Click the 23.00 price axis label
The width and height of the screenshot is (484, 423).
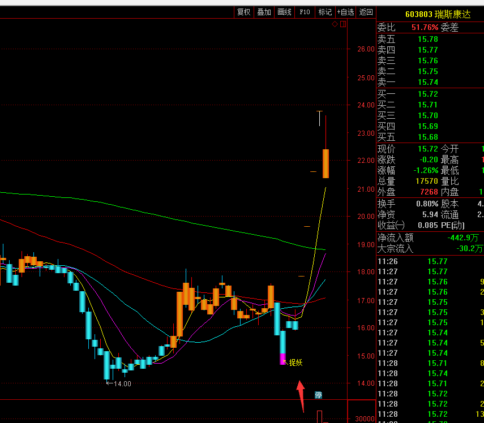click(x=366, y=133)
